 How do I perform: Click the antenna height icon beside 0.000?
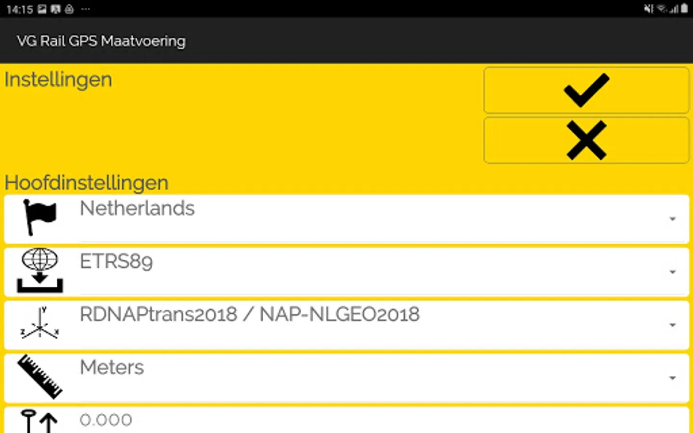(40, 420)
